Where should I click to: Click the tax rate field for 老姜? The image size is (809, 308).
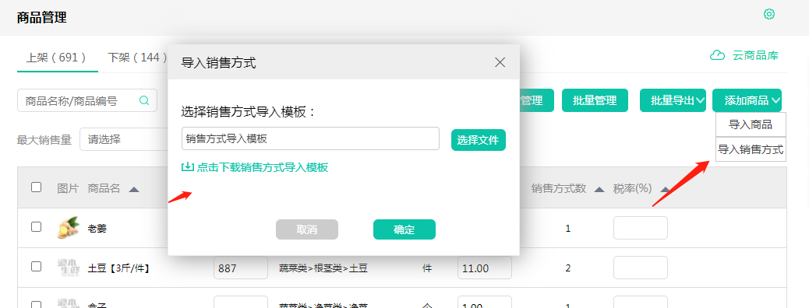tap(641, 228)
